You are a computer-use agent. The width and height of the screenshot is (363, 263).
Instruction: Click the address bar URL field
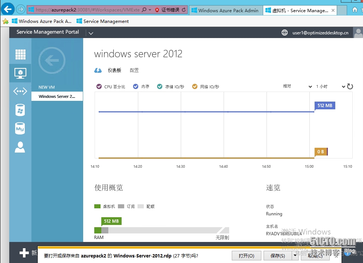88,10
